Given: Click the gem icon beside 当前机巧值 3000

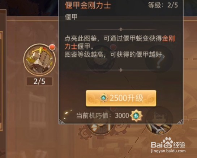Looking at the screenshot, I should (136, 115).
